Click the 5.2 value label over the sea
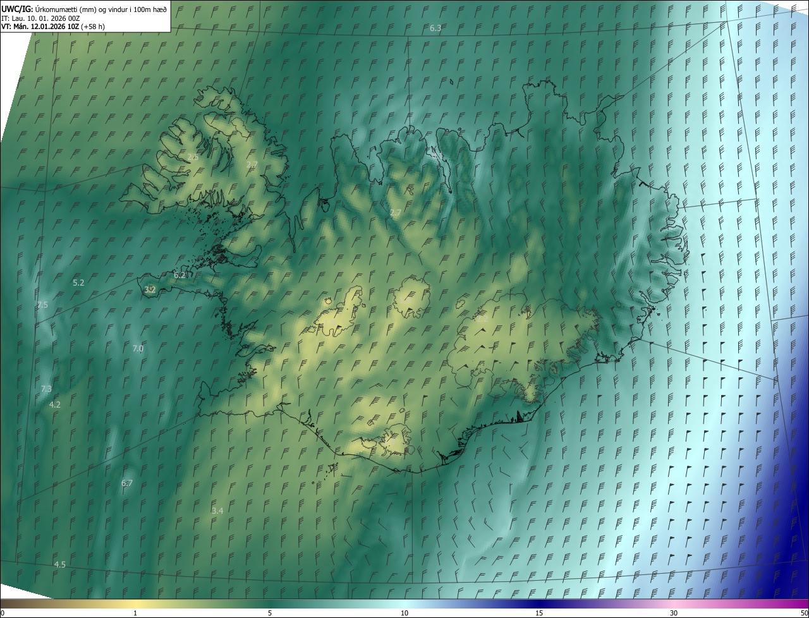 click(x=78, y=283)
